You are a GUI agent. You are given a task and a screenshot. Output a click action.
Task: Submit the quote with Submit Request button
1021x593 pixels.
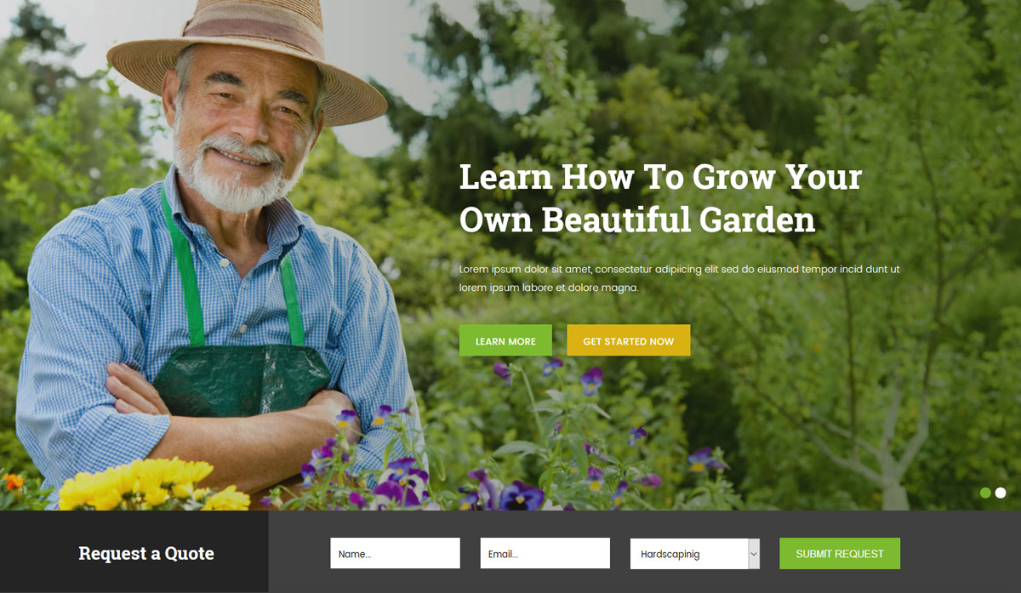[840, 553]
